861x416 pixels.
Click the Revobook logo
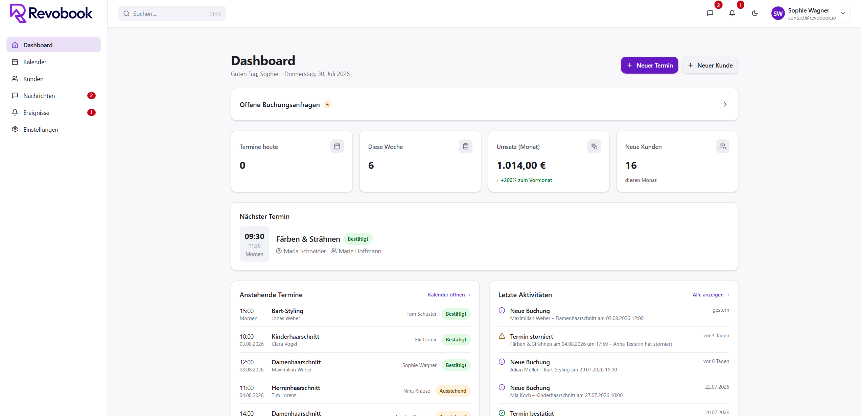click(51, 14)
